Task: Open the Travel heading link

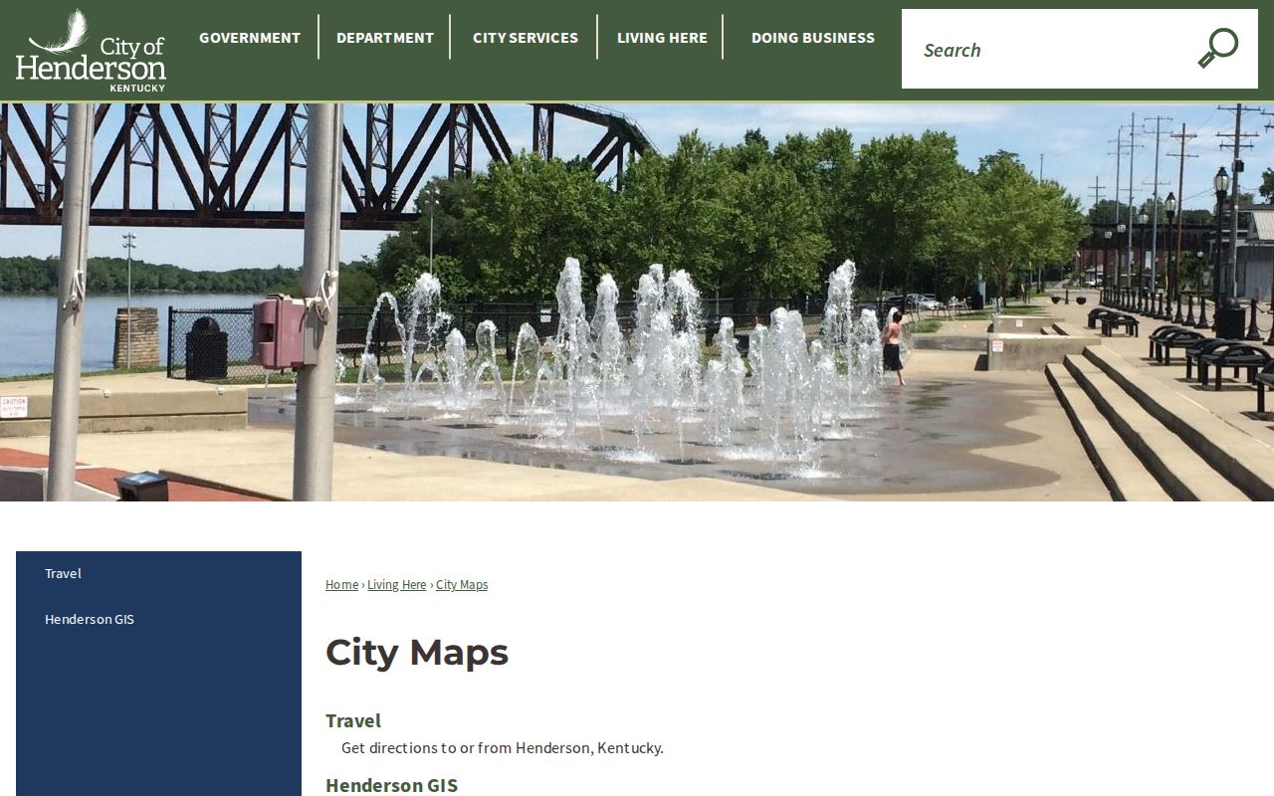Action: [x=353, y=720]
